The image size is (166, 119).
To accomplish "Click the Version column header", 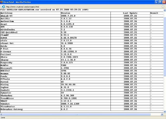I will (66, 13).
